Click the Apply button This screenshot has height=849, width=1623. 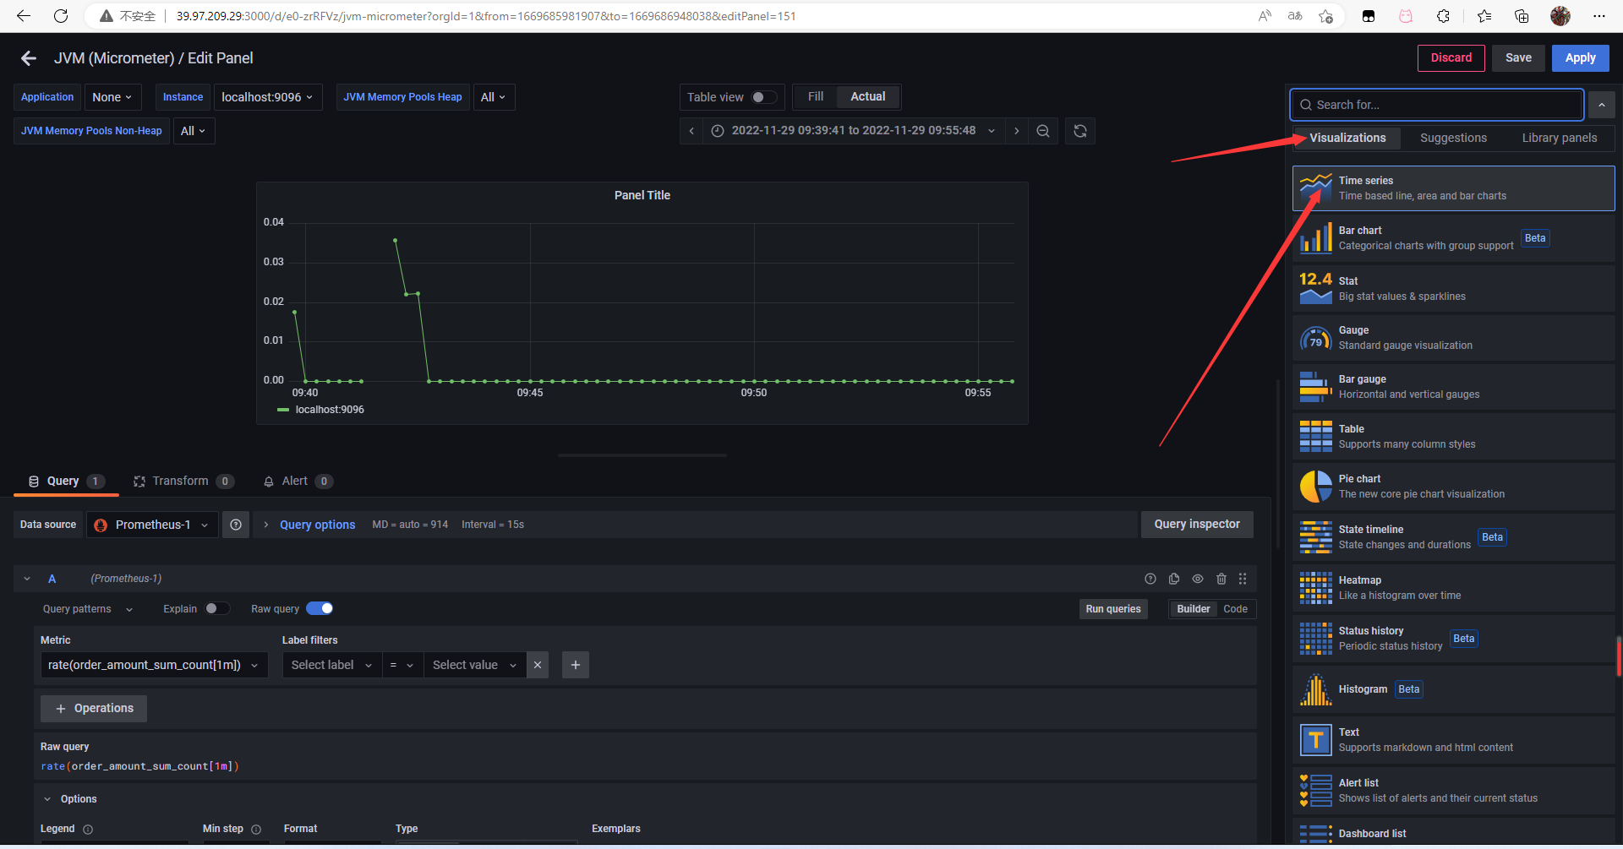(x=1580, y=58)
